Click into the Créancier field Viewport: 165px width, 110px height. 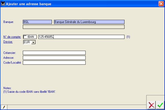[54, 53]
